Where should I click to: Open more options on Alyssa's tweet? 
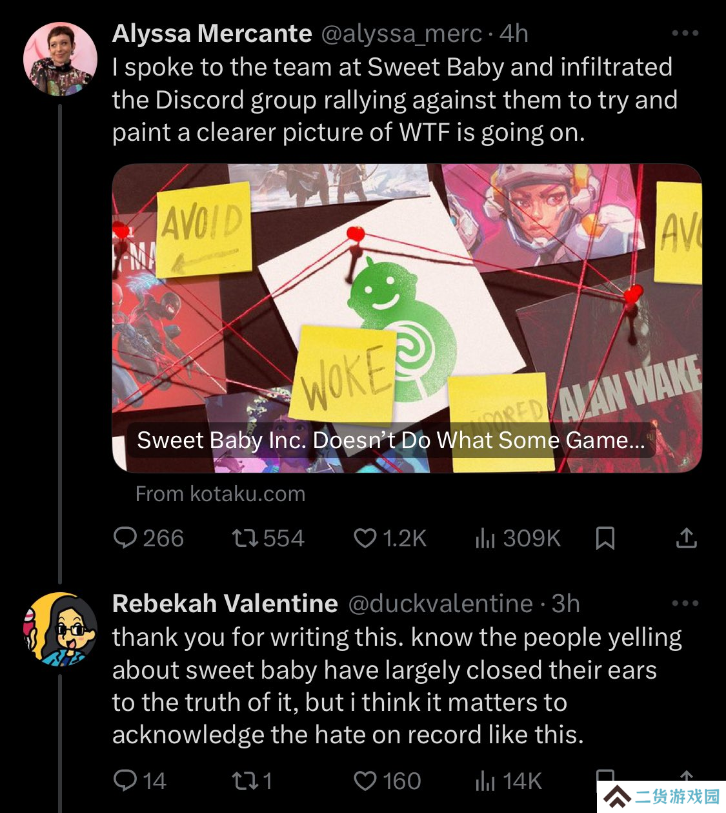(685, 33)
